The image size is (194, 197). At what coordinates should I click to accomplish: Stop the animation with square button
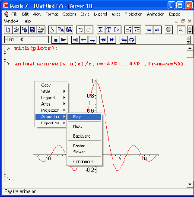coord(56,40)
